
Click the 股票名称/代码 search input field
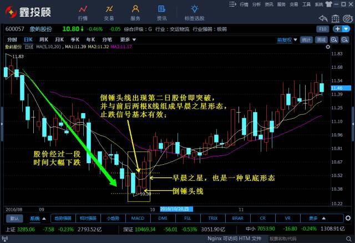307,239
